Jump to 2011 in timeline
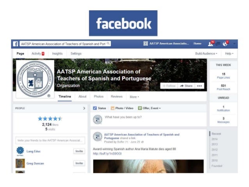 point(214,155)
